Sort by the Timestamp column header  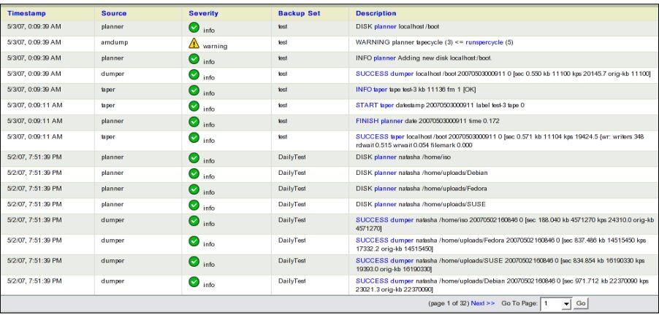26,13
